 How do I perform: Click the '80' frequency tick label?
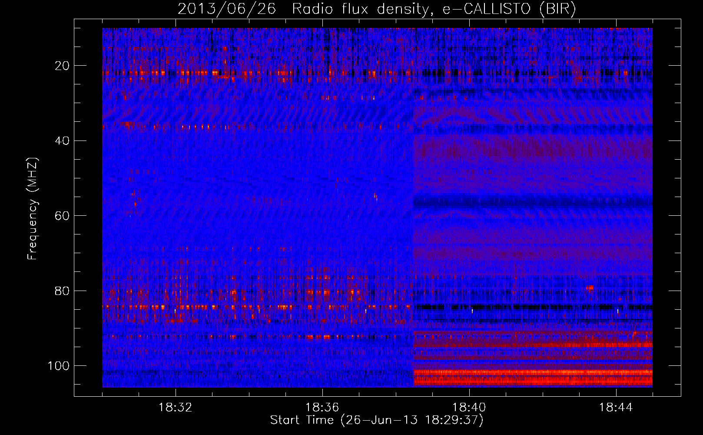click(63, 291)
